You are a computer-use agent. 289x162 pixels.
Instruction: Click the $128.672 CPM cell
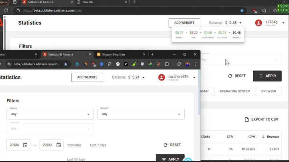(248, 149)
